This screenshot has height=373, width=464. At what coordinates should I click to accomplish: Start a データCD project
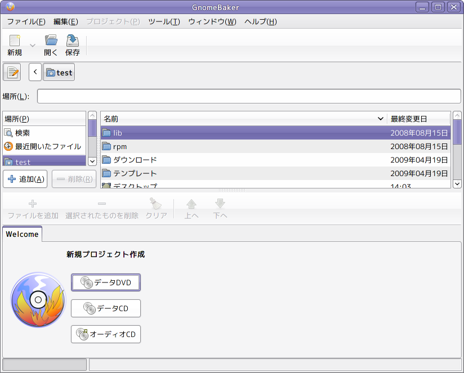pyautogui.click(x=106, y=308)
